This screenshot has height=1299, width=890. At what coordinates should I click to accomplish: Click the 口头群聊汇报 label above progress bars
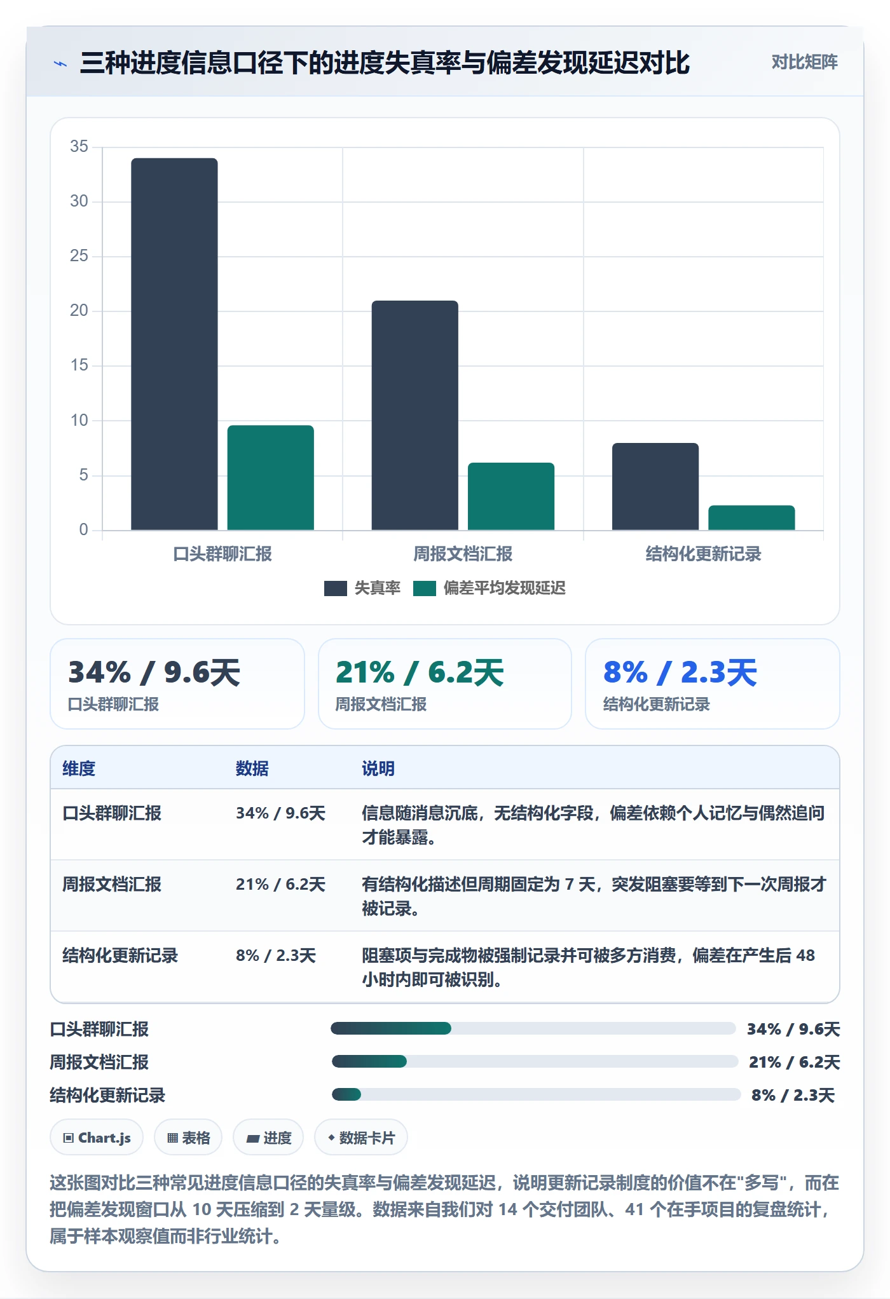click(99, 1030)
